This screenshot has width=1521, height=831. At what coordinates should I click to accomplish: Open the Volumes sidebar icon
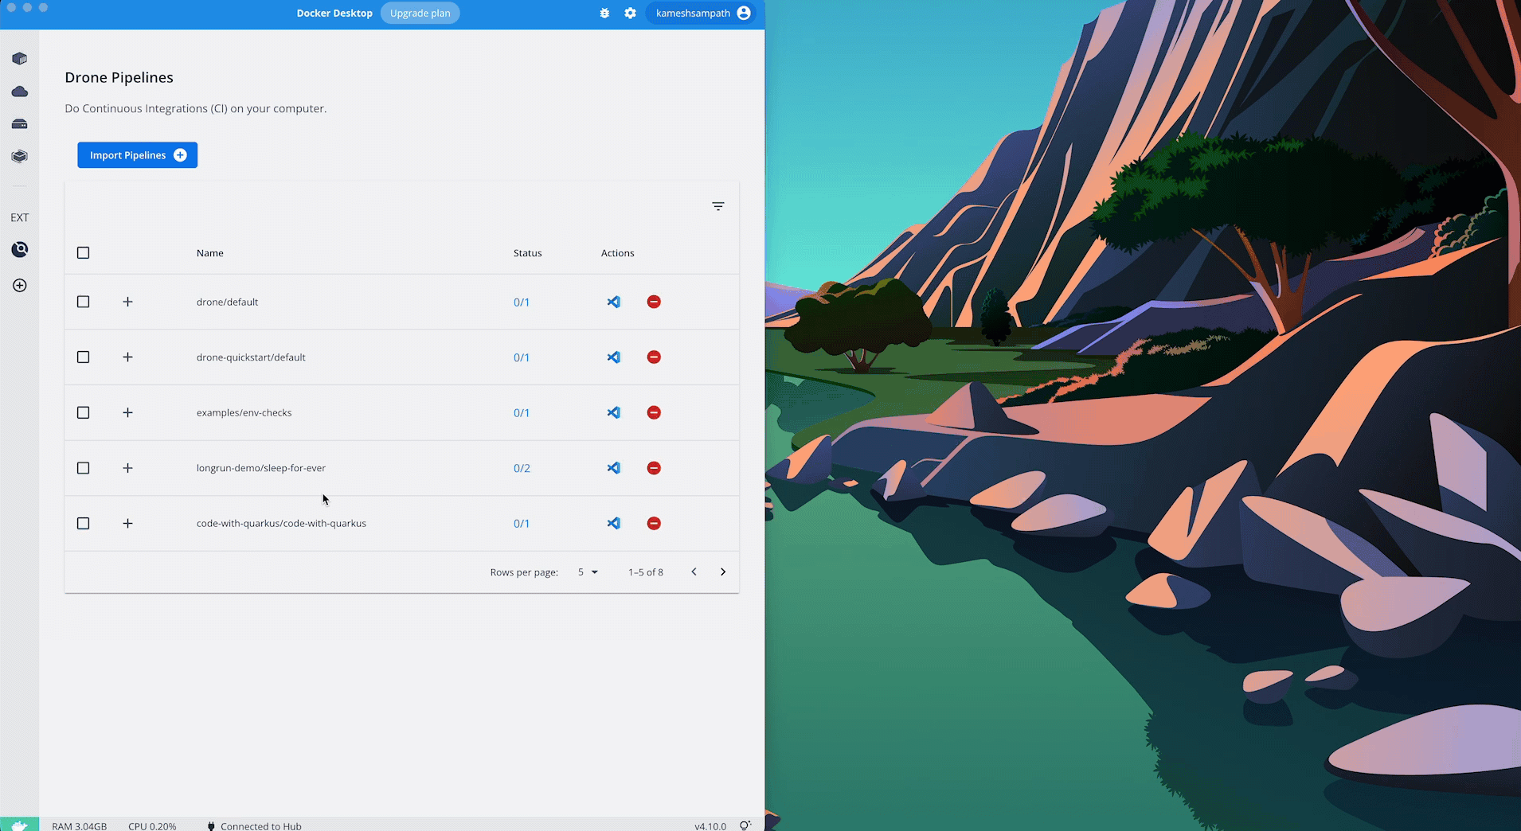pyautogui.click(x=20, y=124)
